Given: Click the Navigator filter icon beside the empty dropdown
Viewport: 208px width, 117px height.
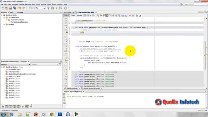Looking at the screenshot, I should click(x=60, y=64).
